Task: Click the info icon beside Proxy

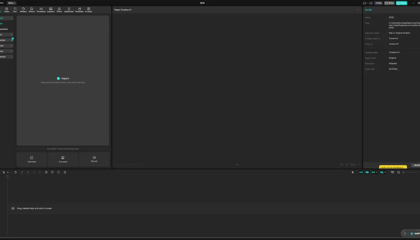Action: click(x=372, y=44)
